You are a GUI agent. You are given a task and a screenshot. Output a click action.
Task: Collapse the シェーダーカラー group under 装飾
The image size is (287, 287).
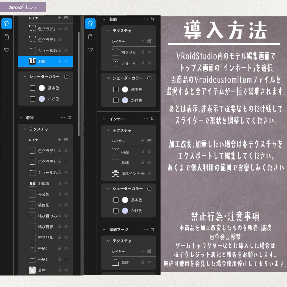click(108, 78)
